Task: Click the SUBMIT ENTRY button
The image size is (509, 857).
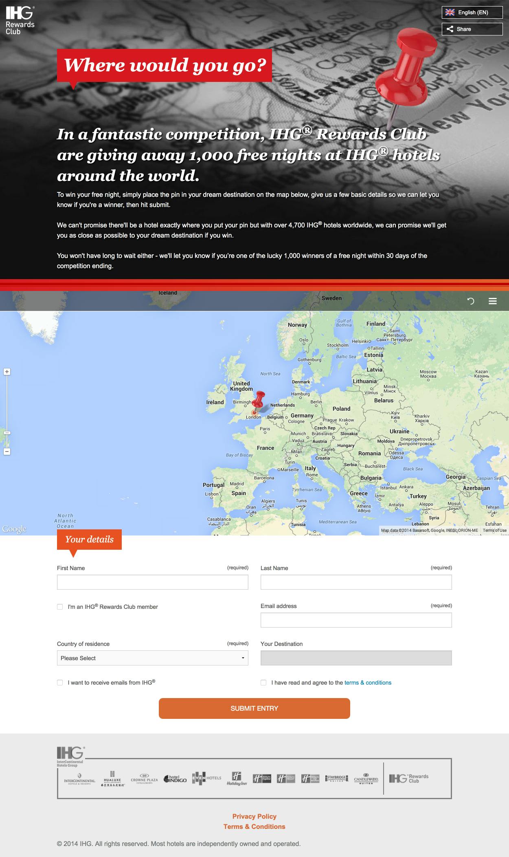Action: pos(254,708)
